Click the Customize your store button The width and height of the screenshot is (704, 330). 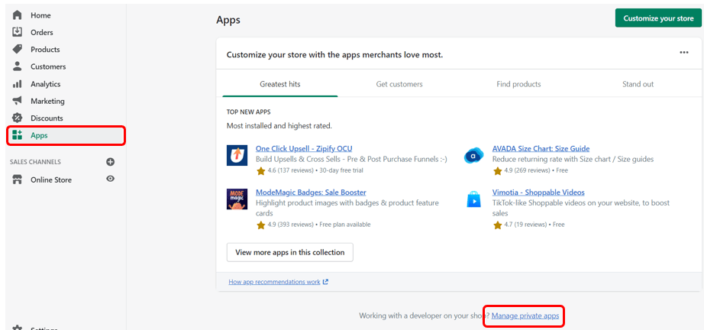point(658,18)
